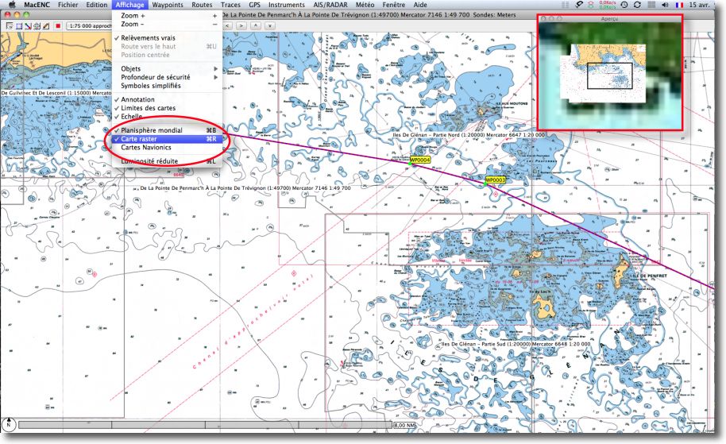Click the network speed indicator in menu bar

pos(607,5)
